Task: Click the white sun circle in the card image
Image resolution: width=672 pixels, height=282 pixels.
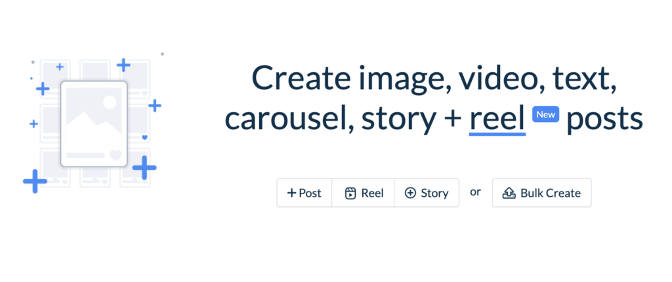Action: 110,102
